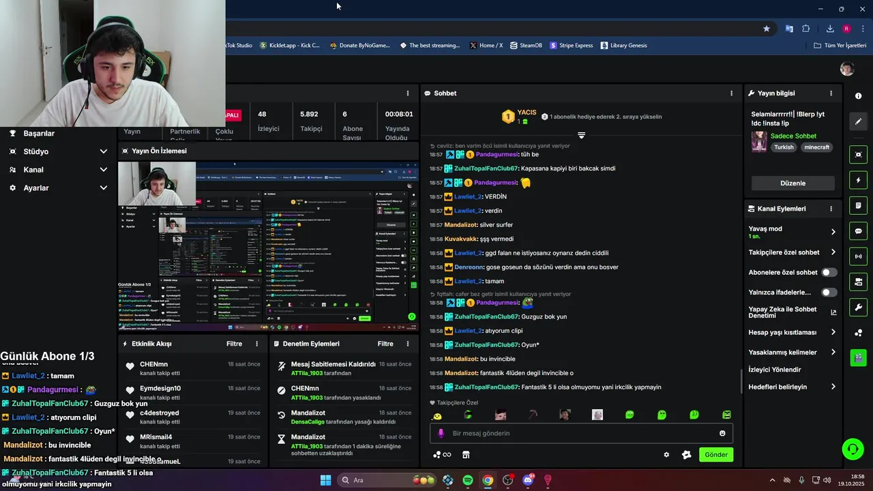The height and width of the screenshot is (491, 873).
Task: Click the Windows Start button
Action: [x=325, y=480]
